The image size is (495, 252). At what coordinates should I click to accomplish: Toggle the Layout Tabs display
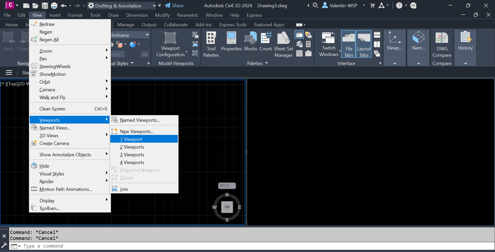click(x=364, y=44)
